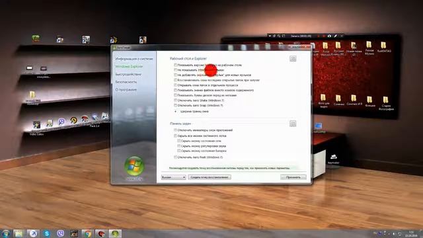Open the Старые Фотографии desktop folder
The width and height of the screenshot is (423, 238).
pyautogui.click(x=386, y=103)
